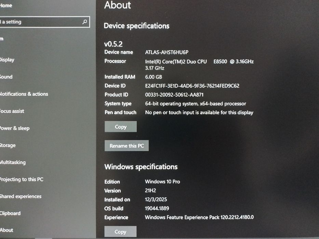This screenshot has height=239, width=319.
Task: Select OS build value 19044.1889
Action: (x=157, y=208)
